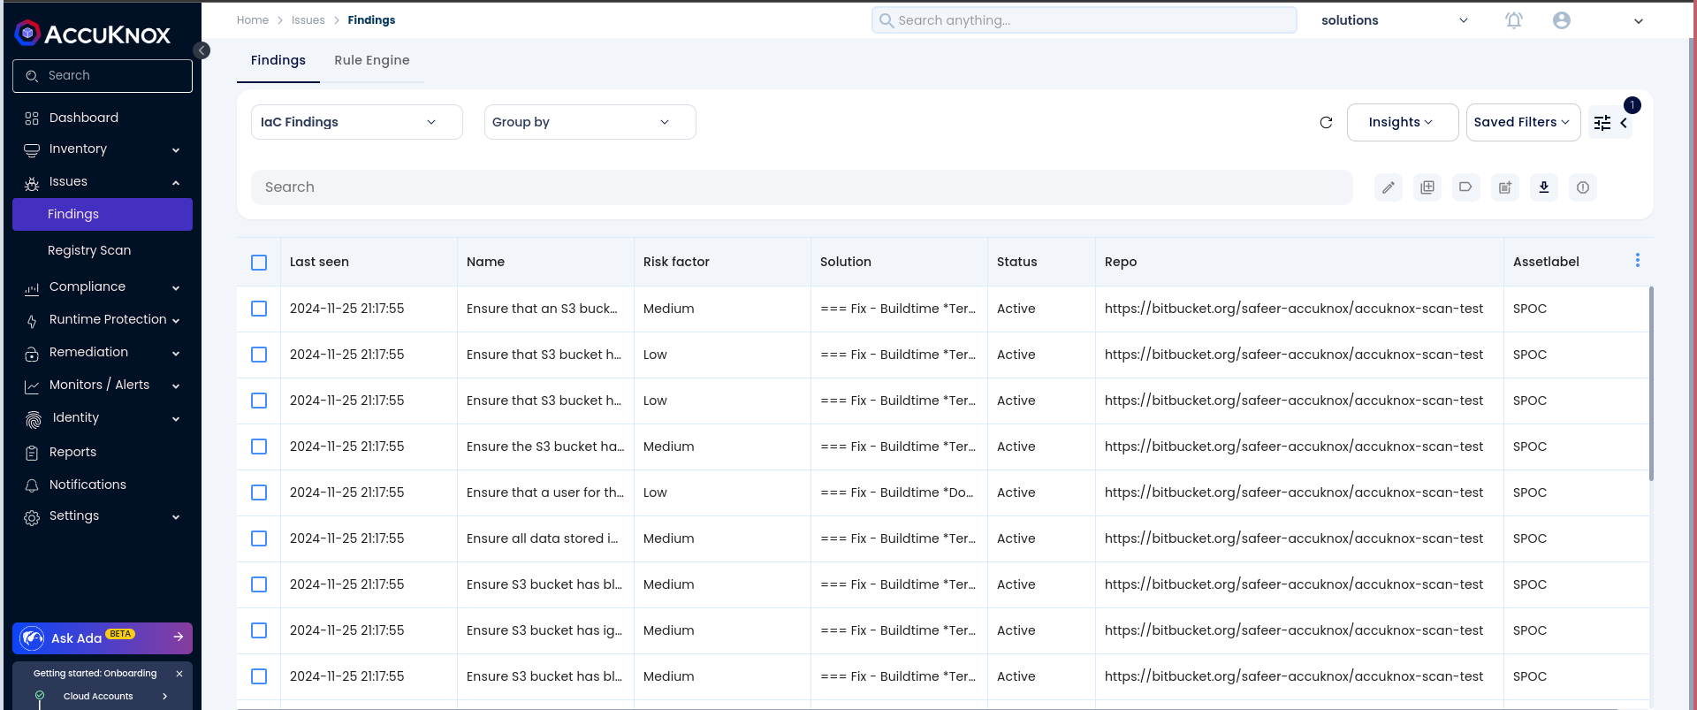Select the Findings tab
The height and width of the screenshot is (710, 1697).
pyautogui.click(x=278, y=60)
